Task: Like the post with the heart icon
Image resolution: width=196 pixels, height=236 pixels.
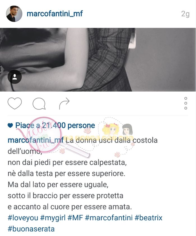Action: tap(15, 103)
